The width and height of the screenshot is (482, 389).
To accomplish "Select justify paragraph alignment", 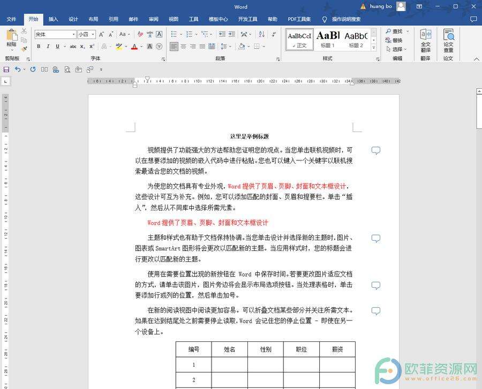I will tap(202, 47).
